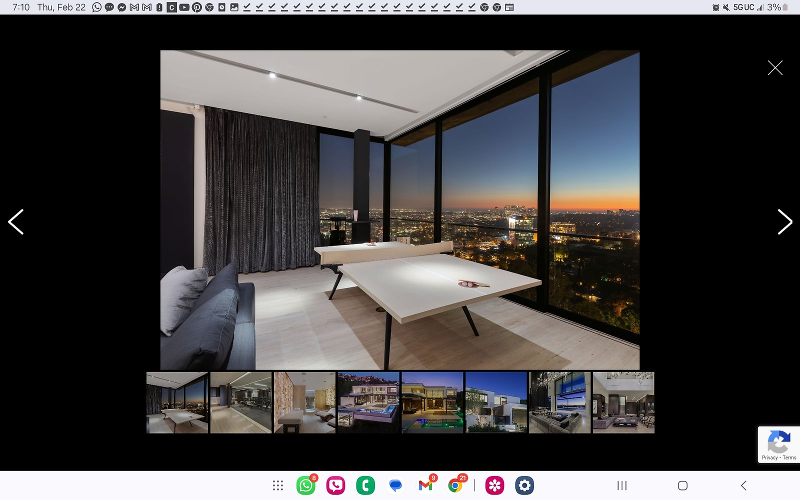Tap the Back navigation button
This screenshot has height=500, width=800.
coord(743,485)
